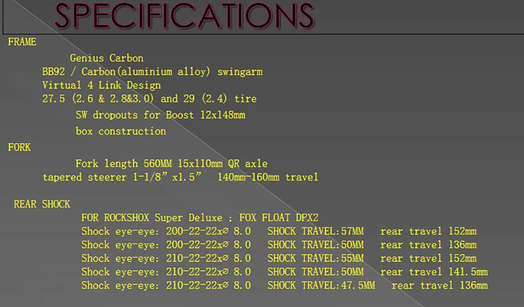
Task: Select the "SHOCK TRAVEL:47.5MM" value
Action: pyautogui.click(x=321, y=286)
